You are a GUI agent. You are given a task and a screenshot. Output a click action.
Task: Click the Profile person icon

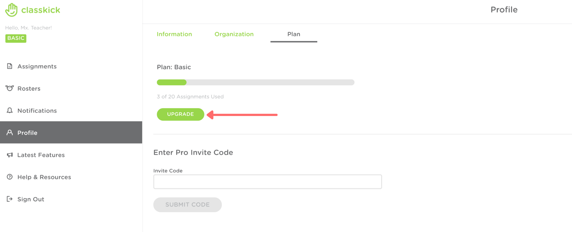coord(10,132)
